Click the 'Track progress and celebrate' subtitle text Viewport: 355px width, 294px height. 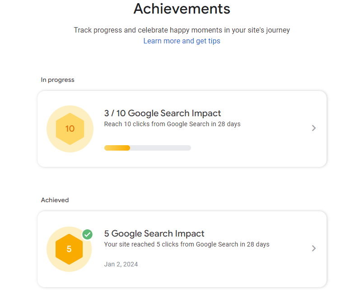click(x=182, y=30)
